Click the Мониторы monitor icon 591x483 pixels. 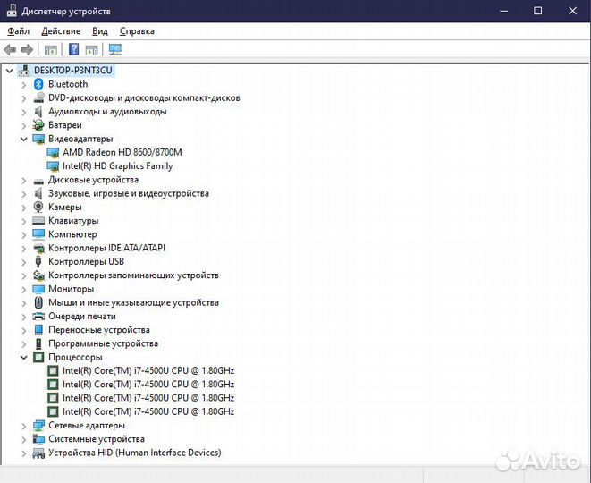pyautogui.click(x=38, y=289)
